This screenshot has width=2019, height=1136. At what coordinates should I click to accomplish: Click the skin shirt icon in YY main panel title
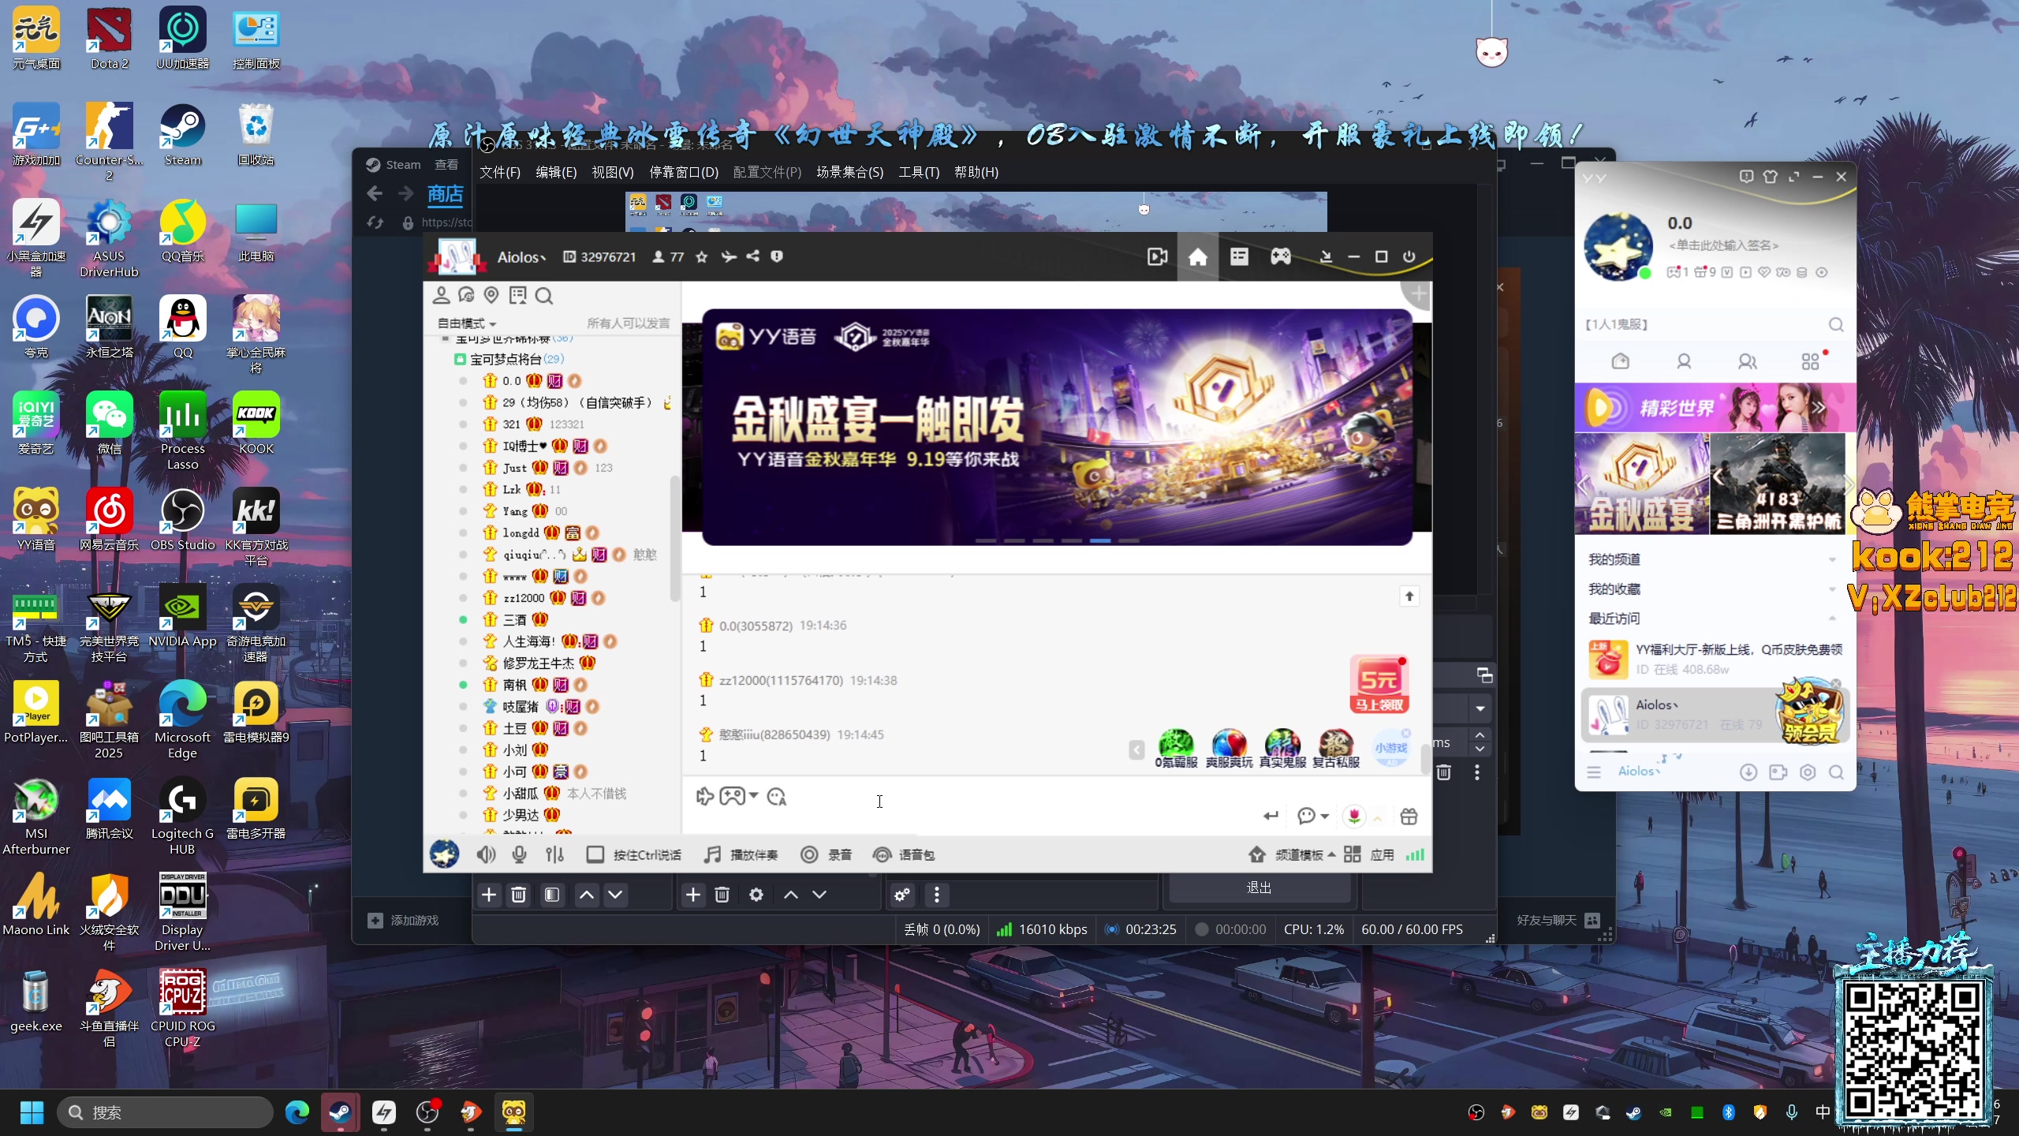coord(1771,177)
